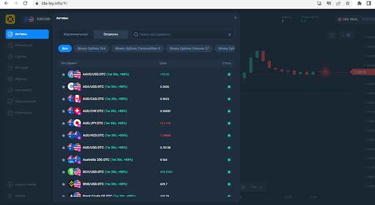Bookmark this page with the address-bar star icon
This screenshot has height=205, width=375.
(348, 3)
